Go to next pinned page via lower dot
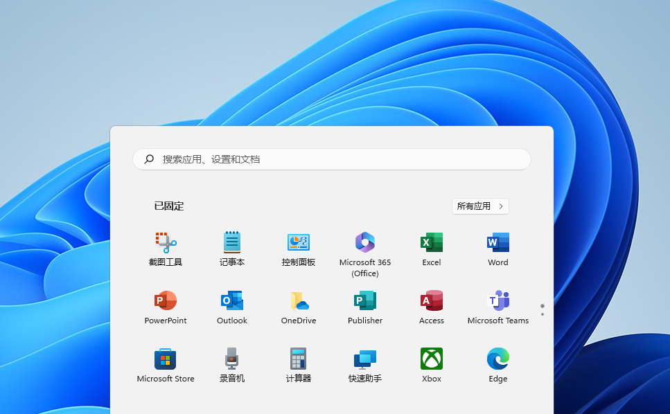The width and height of the screenshot is (670, 414). click(543, 314)
